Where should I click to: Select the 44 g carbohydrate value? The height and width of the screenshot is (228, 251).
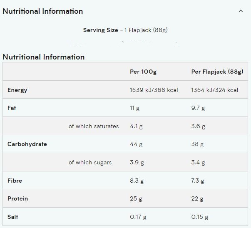(136, 144)
